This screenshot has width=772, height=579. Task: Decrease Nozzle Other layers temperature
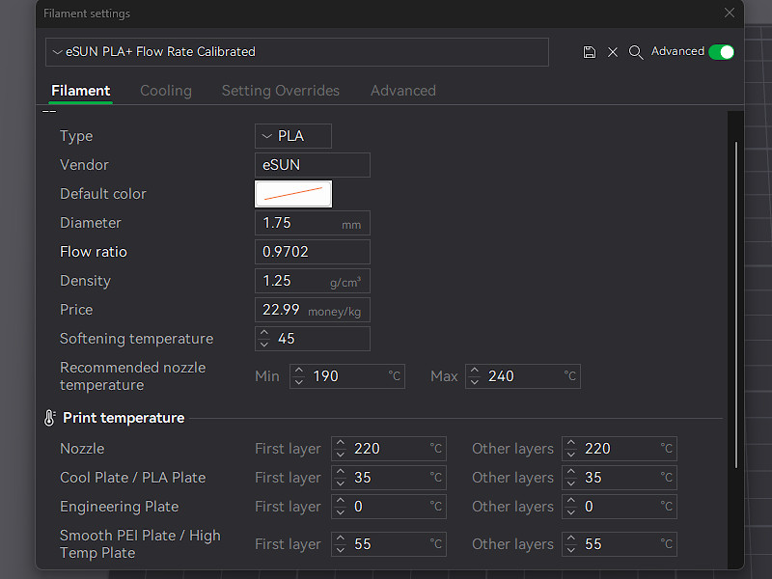pos(571,454)
